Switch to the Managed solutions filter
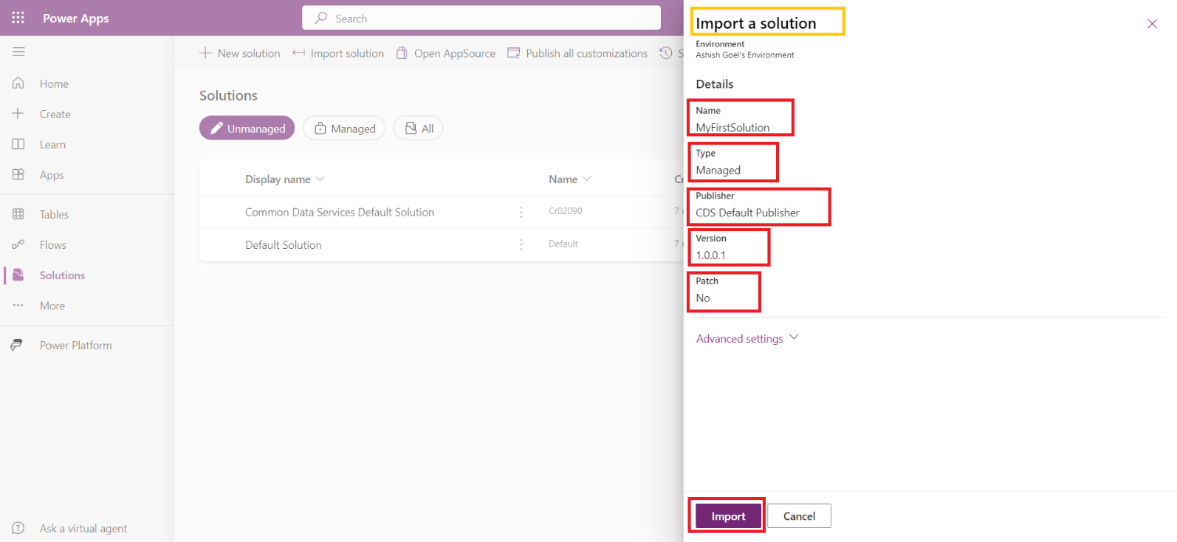The image size is (1177, 542). pos(344,128)
